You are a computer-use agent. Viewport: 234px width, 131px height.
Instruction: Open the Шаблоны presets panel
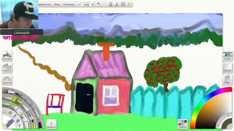(x=51, y=124)
